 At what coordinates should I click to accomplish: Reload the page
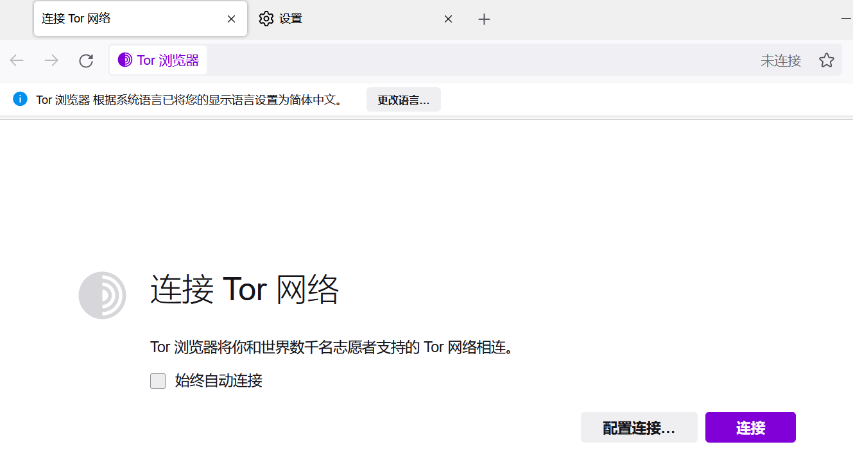[x=86, y=60]
